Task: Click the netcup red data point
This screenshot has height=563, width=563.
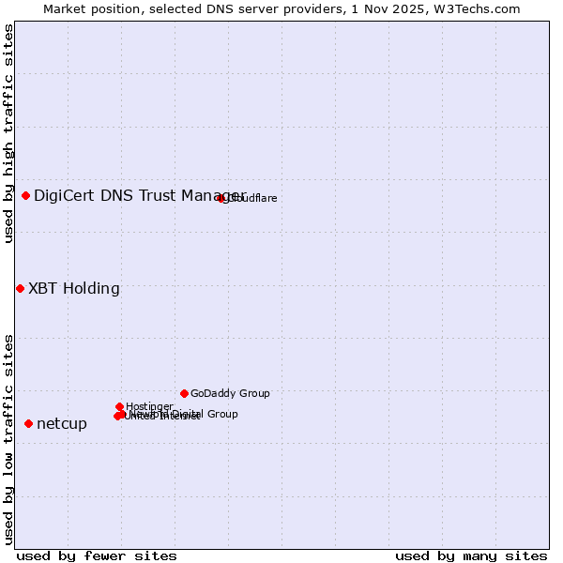Action: tap(28, 424)
